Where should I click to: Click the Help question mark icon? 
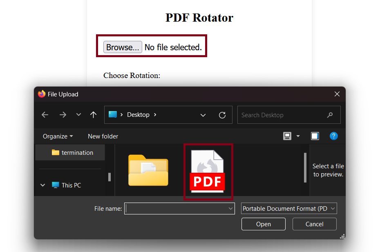(334, 136)
